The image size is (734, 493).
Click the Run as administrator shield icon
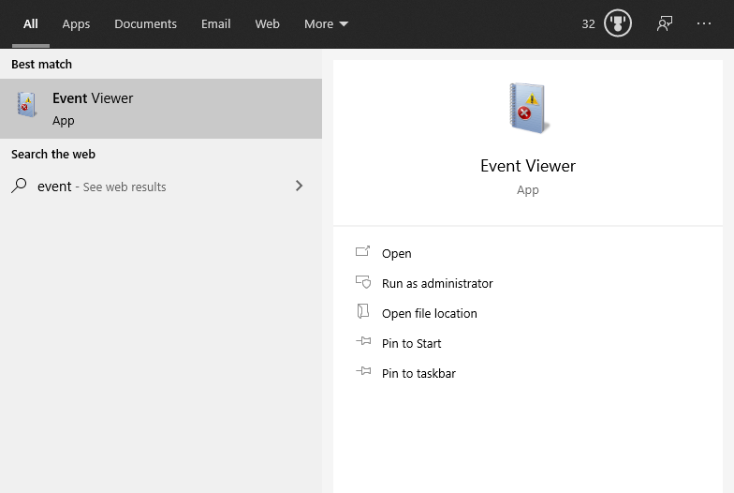[x=363, y=282]
